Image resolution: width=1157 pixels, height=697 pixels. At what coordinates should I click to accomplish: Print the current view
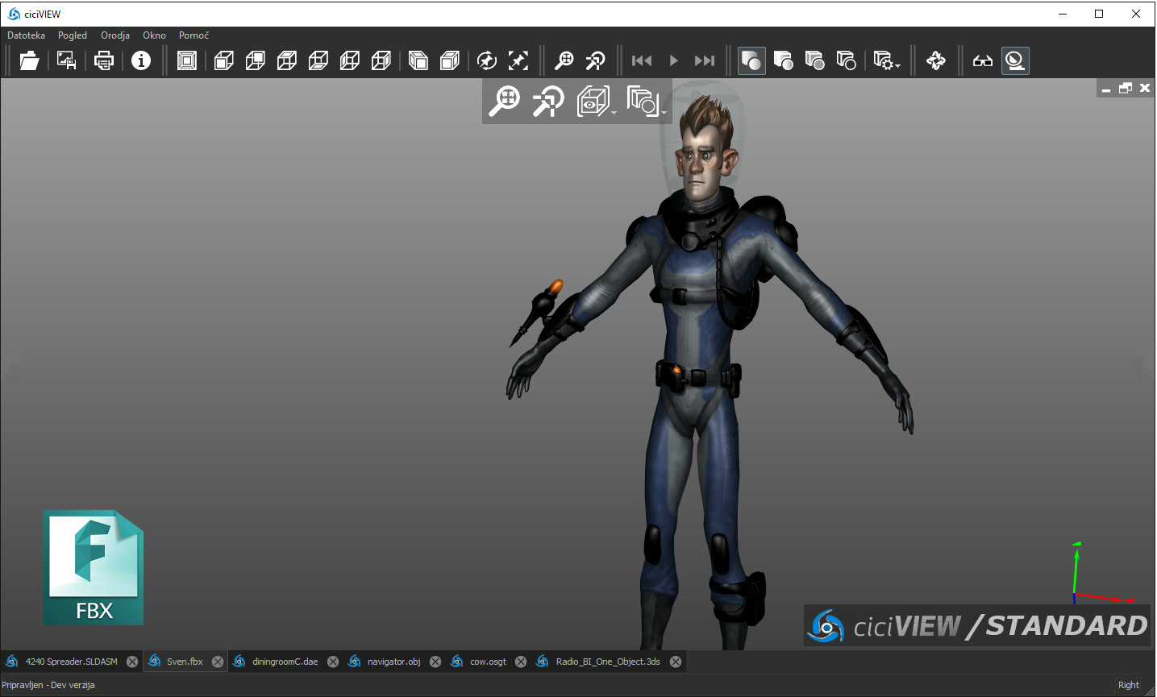click(104, 60)
